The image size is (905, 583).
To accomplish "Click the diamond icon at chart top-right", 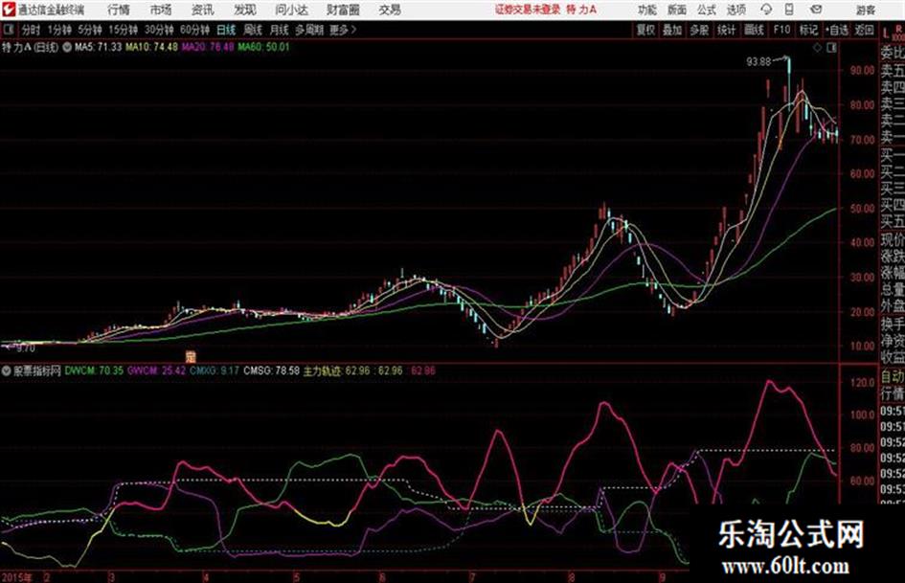I will [x=817, y=48].
